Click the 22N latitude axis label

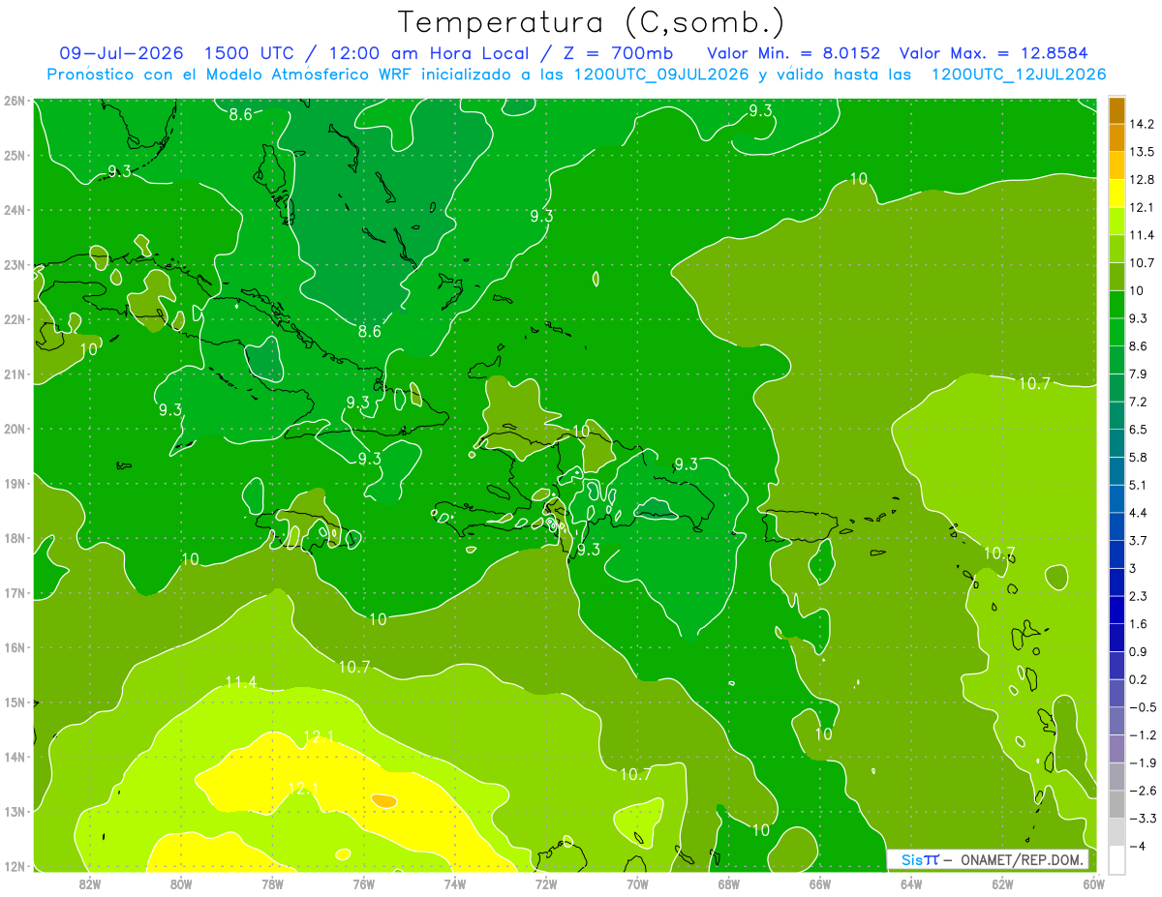pyautogui.click(x=14, y=319)
